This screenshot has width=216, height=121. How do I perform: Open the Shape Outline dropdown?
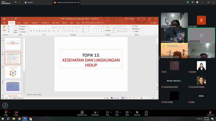coord(123,29)
